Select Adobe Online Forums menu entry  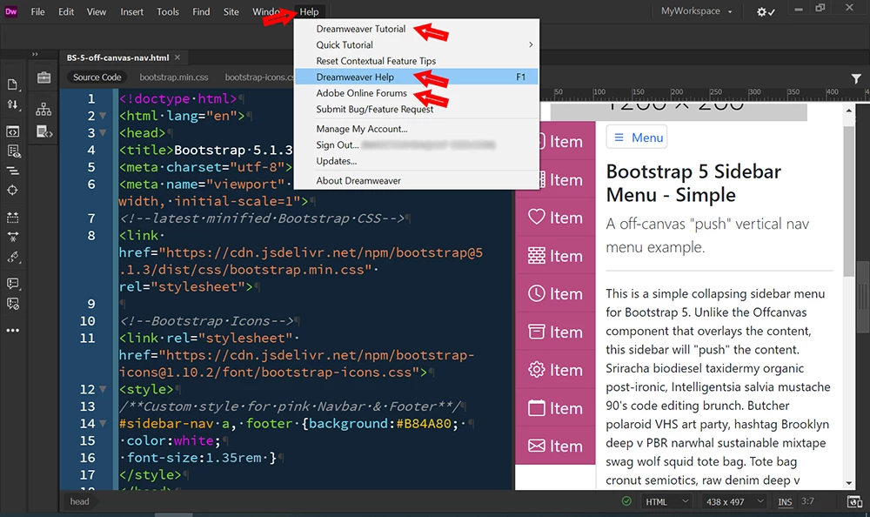416,93
